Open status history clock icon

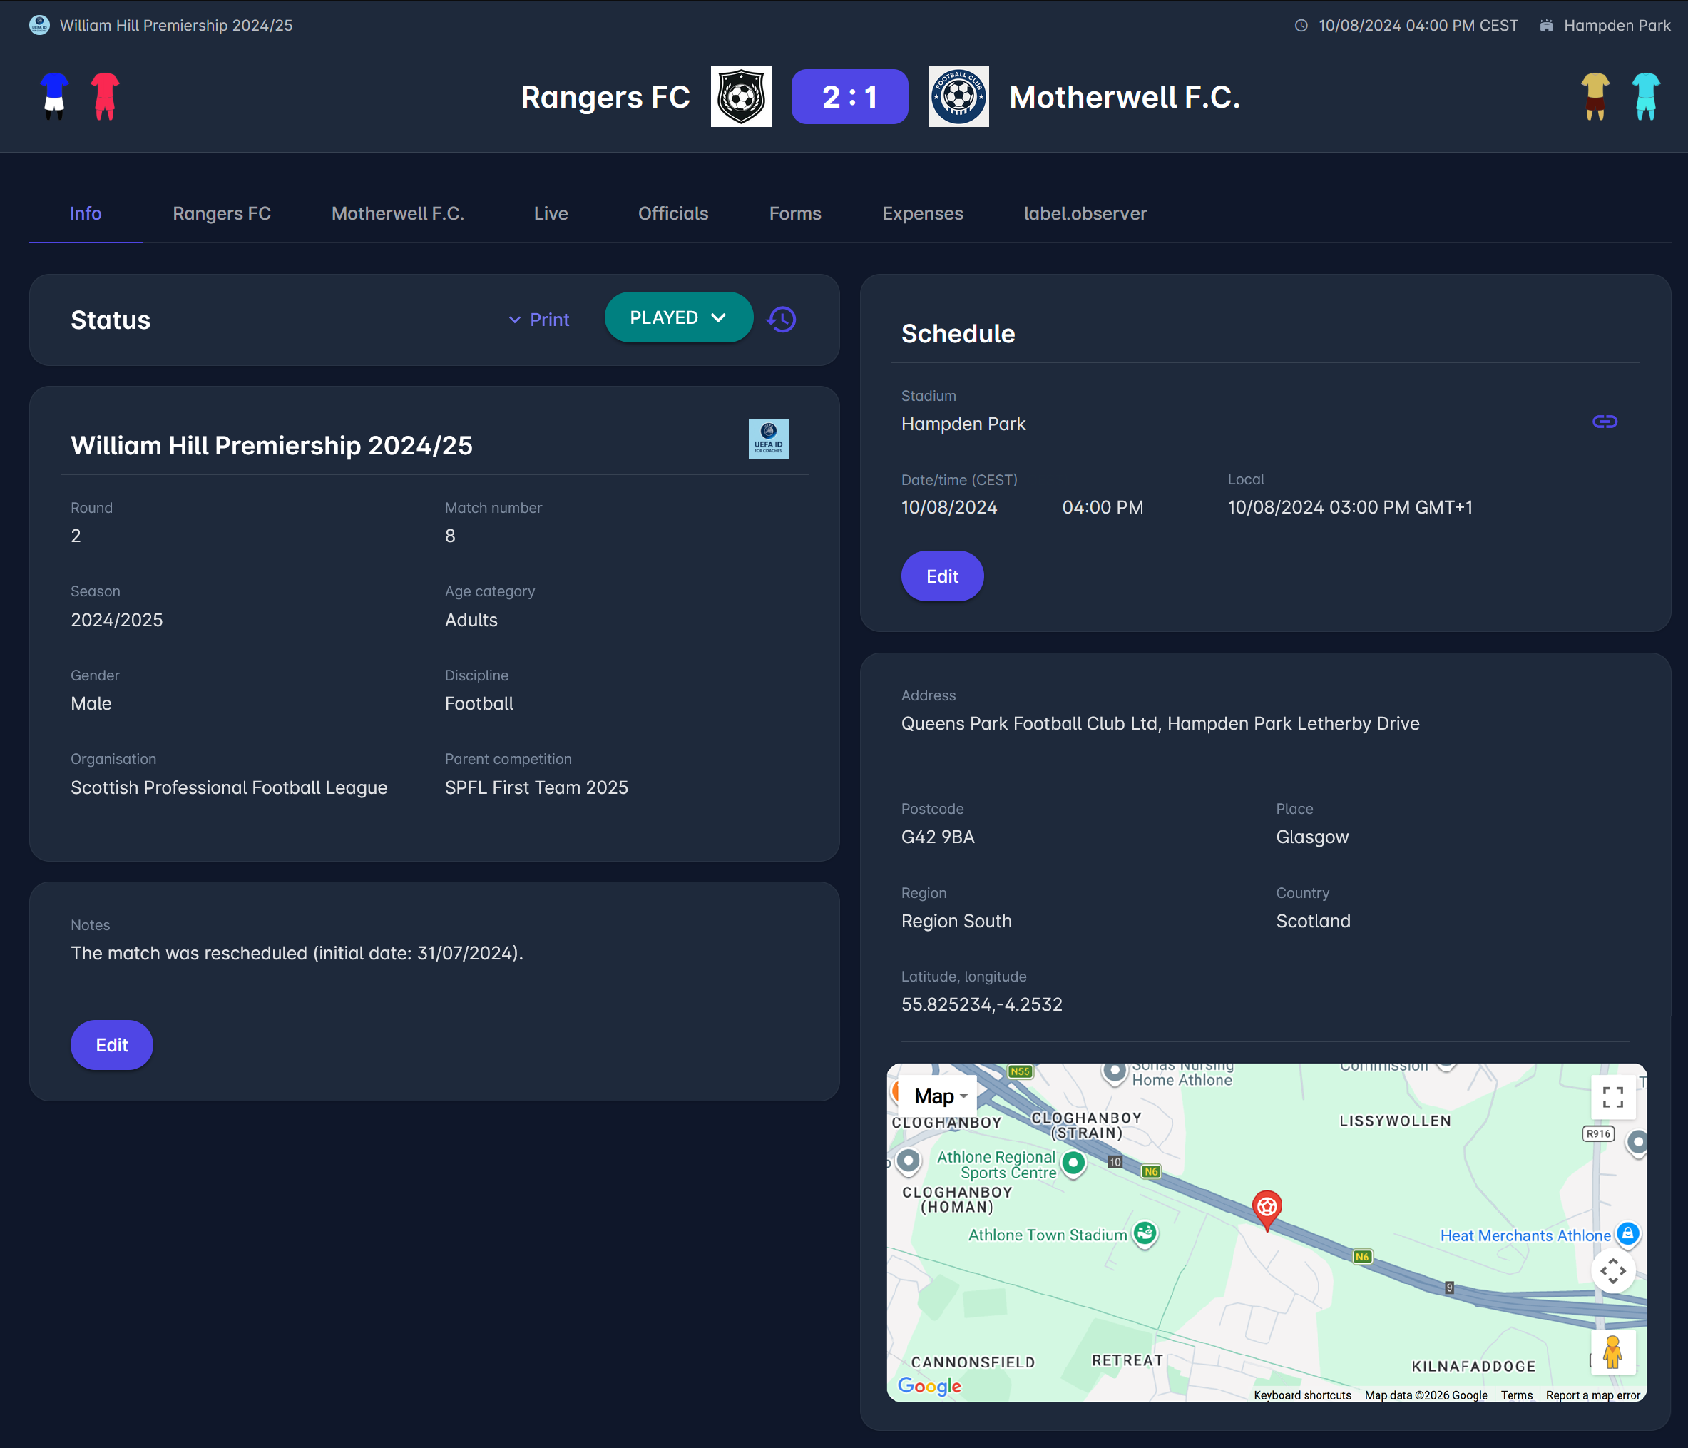(782, 319)
